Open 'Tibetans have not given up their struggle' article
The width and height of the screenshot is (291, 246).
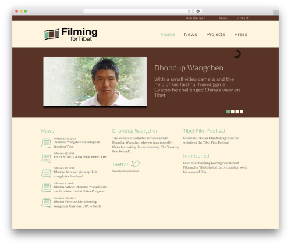(x=75, y=174)
